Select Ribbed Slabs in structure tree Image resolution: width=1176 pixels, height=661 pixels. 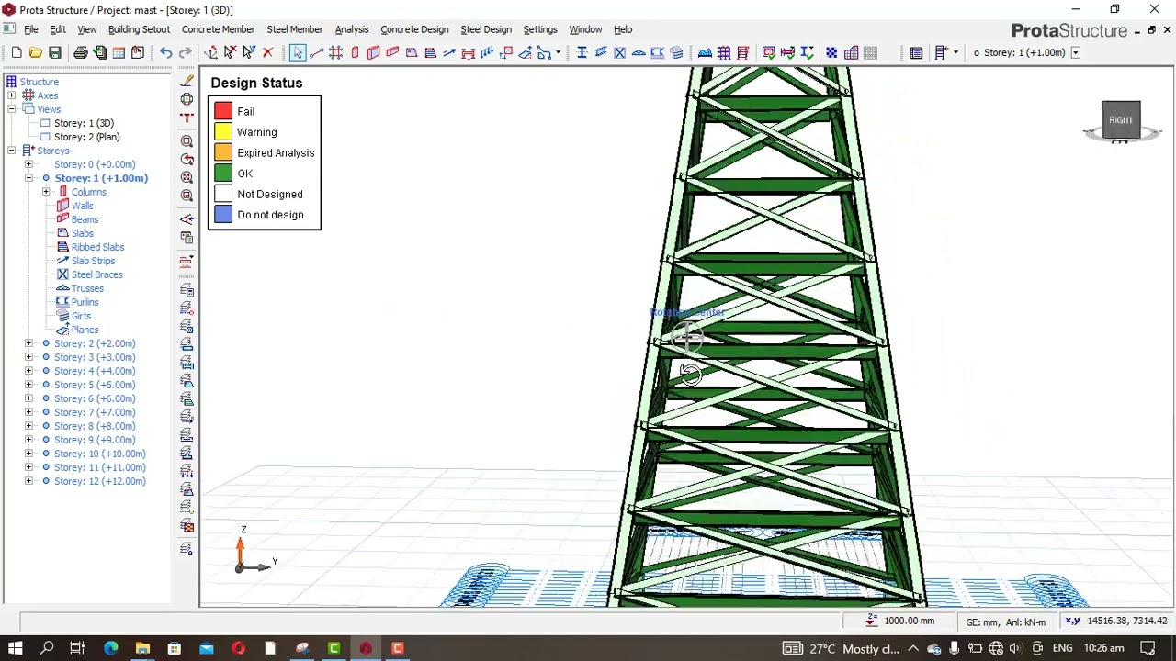[97, 247]
